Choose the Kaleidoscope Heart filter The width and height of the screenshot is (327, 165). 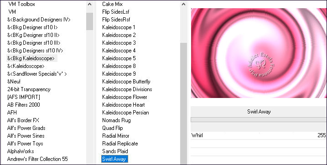[x=124, y=104]
